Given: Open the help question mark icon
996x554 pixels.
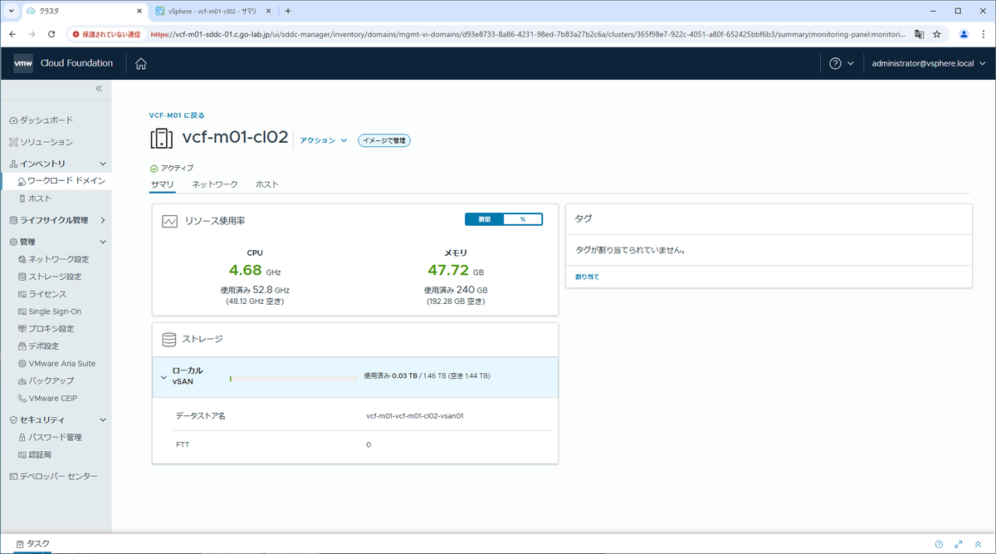Looking at the screenshot, I should [x=835, y=63].
